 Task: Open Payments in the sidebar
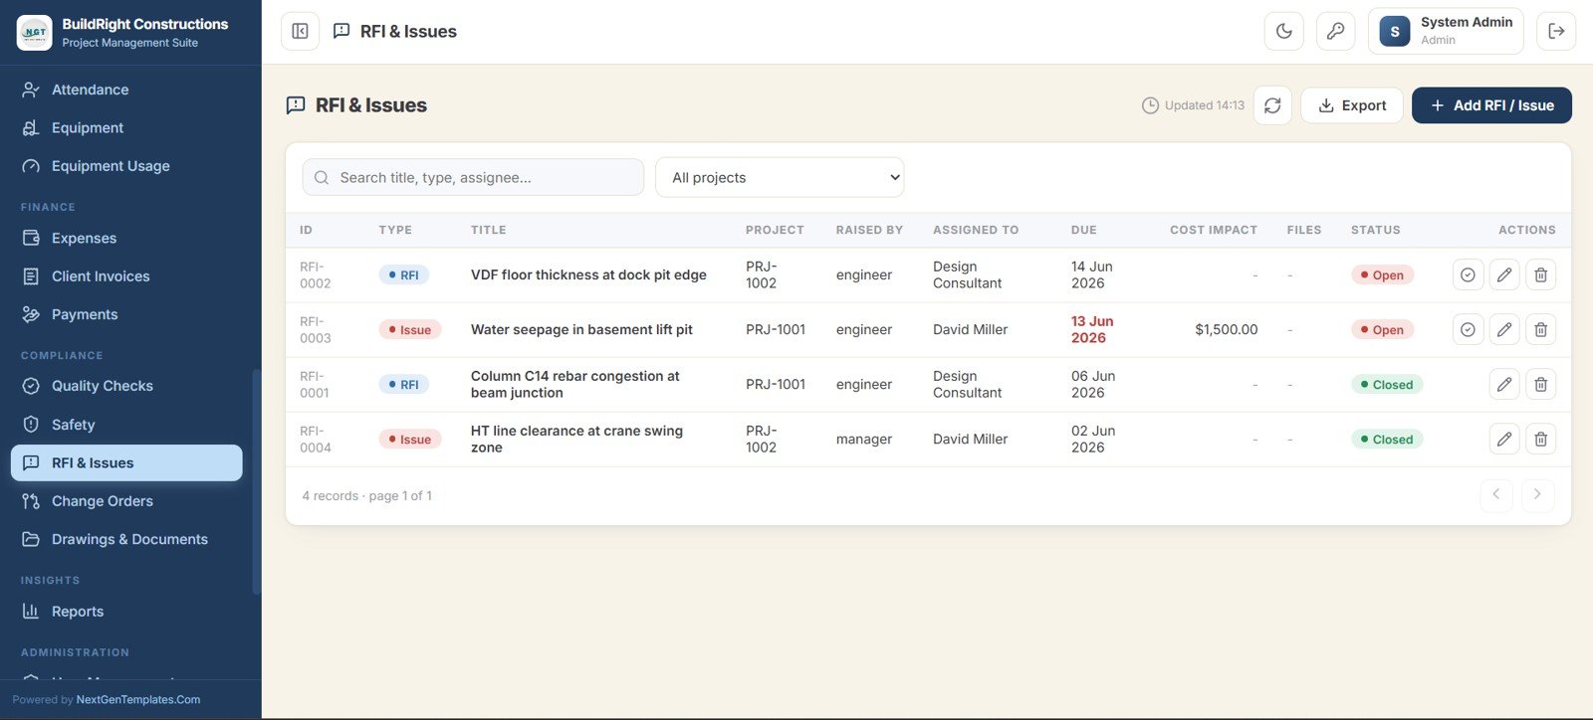coord(126,314)
